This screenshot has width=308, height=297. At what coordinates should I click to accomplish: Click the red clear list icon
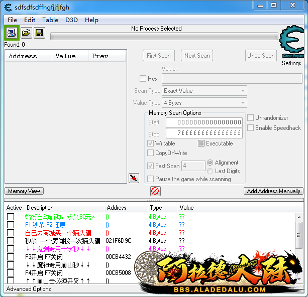tap(155, 191)
